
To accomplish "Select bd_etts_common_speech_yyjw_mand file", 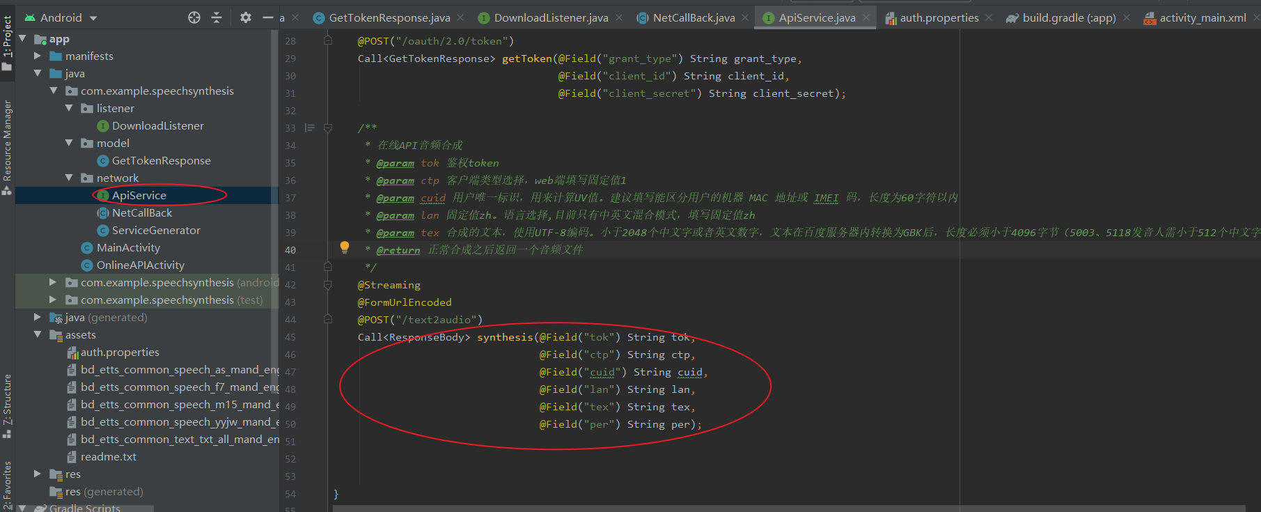I will pos(180,421).
